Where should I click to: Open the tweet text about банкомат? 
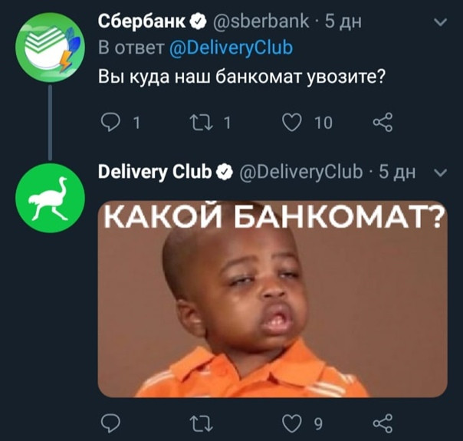click(241, 77)
